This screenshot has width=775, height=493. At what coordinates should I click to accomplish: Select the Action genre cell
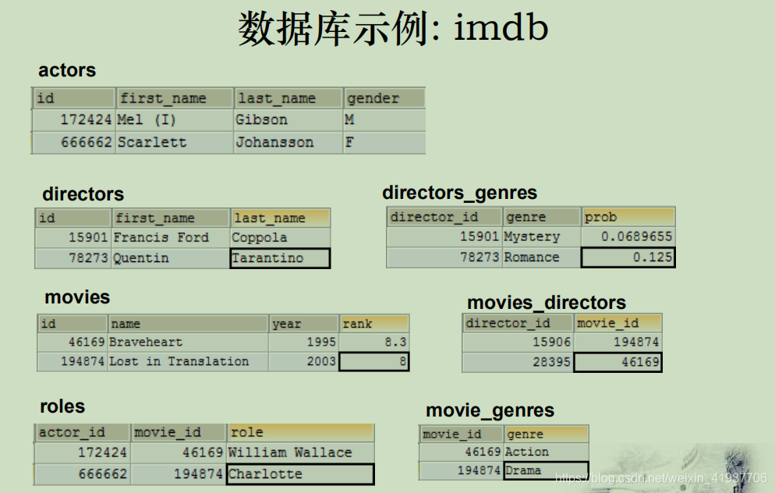pos(546,452)
